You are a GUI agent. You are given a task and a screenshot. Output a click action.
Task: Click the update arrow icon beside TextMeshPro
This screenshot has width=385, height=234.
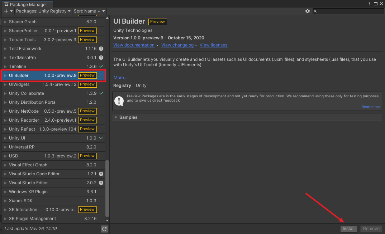click(x=101, y=57)
